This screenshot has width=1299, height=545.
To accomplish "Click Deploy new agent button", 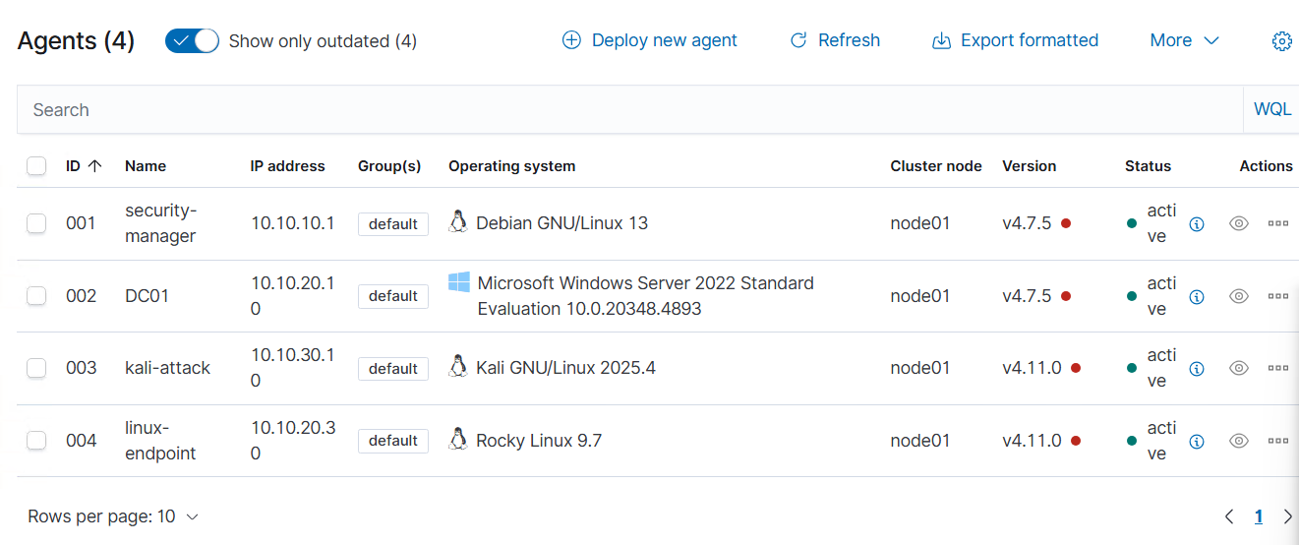I will [x=649, y=40].
